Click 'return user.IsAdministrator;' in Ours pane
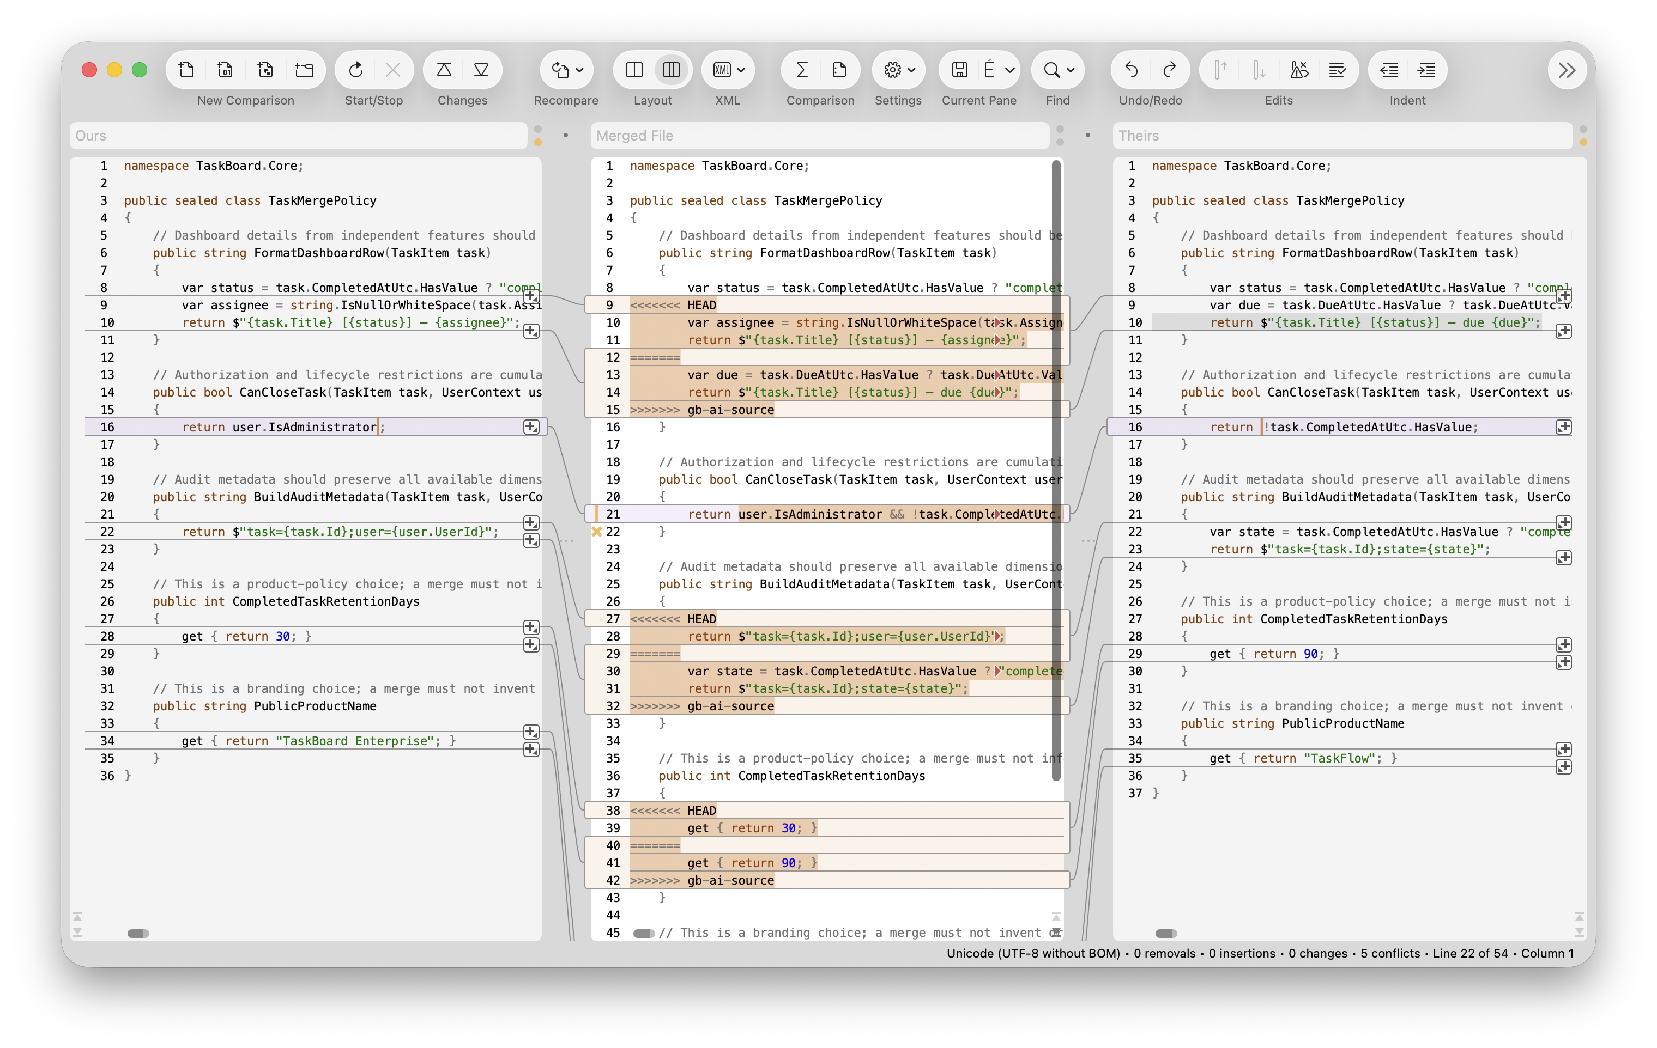This screenshot has width=1657, height=1048. click(283, 427)
